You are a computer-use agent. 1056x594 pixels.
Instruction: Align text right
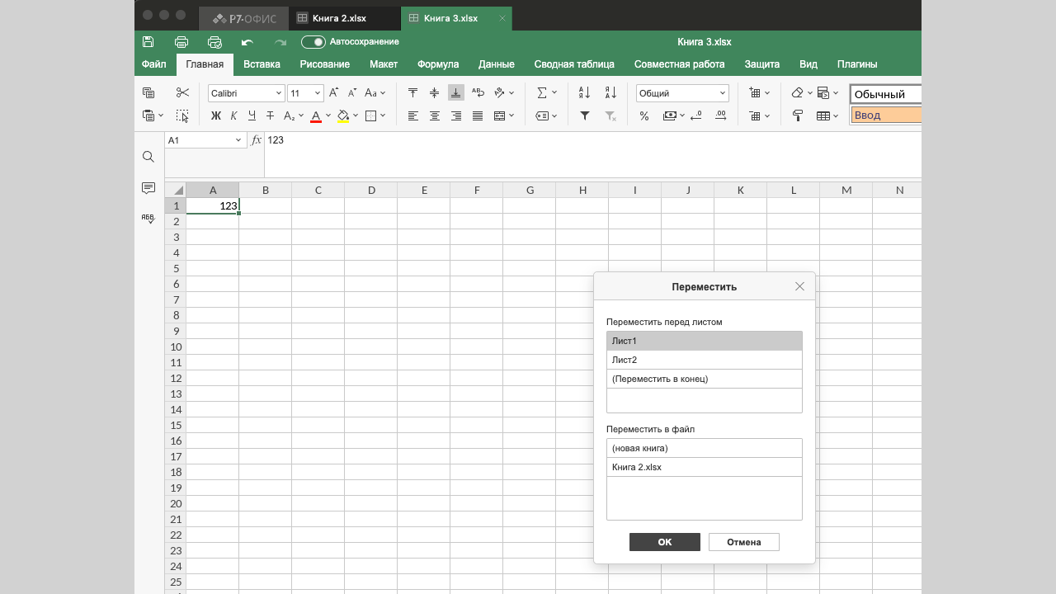(456, 116)
